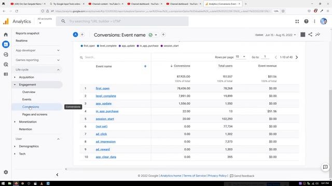Viewport: 332px width, 186px height.
Task: Go to next page of table results
Action: coord(297,57)
